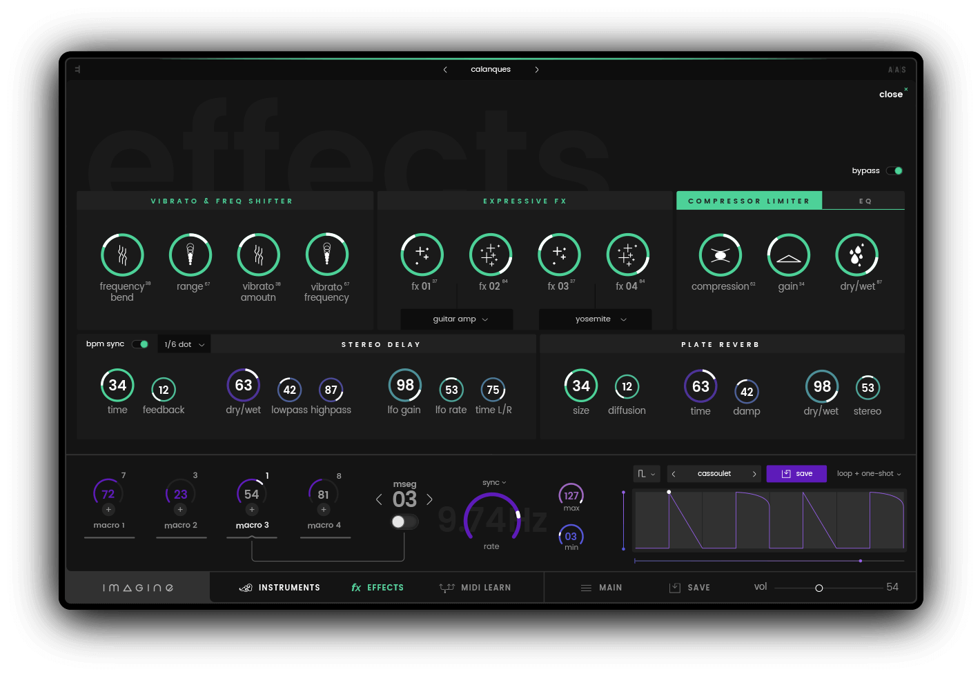The width and height of the screenshot is (980, 676).
Task: Open the 1/6 dot delay time dropdown
Action: pyautogui.click(x=184, y=344)
